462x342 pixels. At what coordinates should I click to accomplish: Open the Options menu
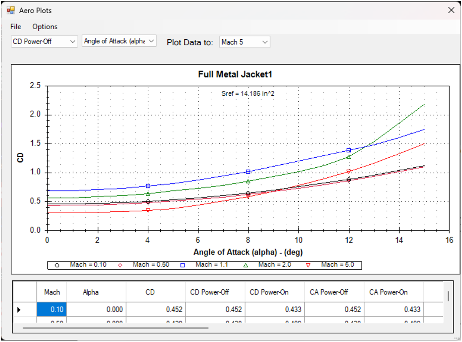45,27
